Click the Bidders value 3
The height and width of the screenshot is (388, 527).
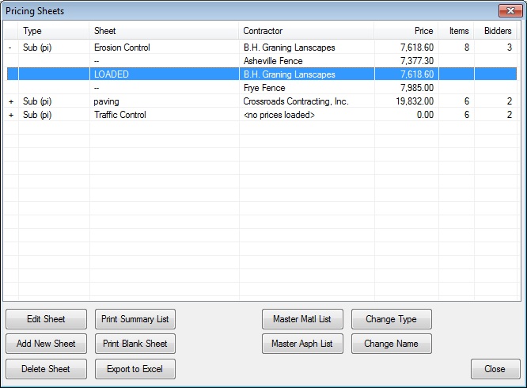(x=510, y=48)
